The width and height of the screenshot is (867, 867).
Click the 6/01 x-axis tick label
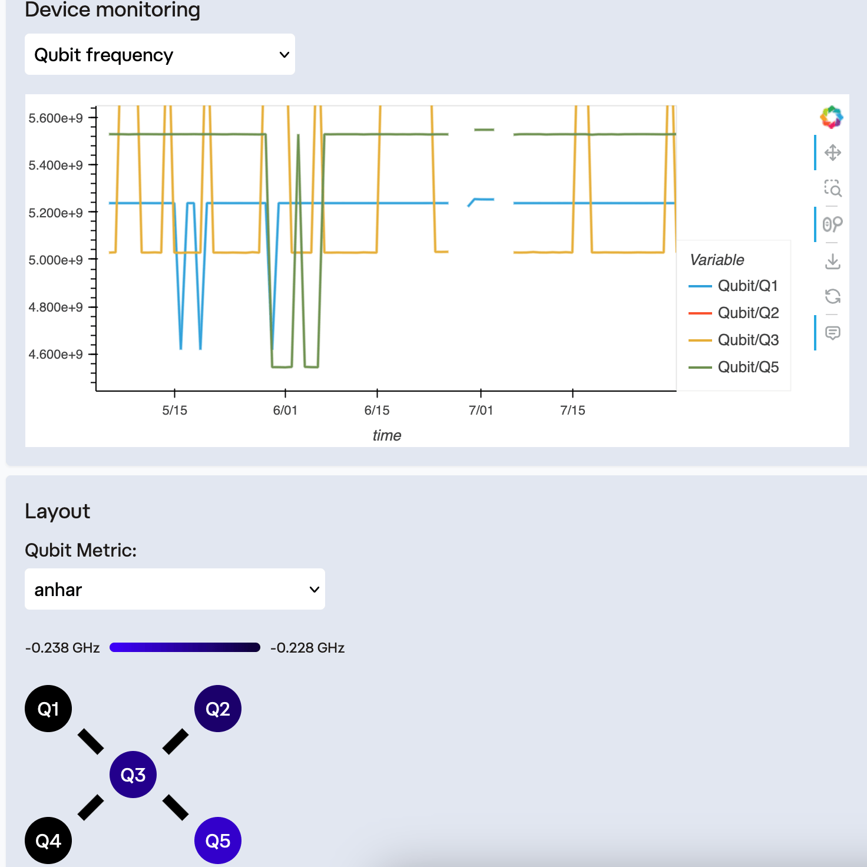tap(285, 411)
